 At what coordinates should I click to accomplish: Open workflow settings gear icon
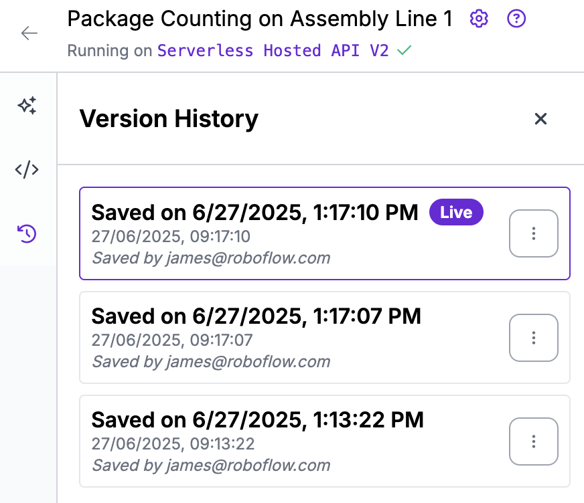[478, 19]
